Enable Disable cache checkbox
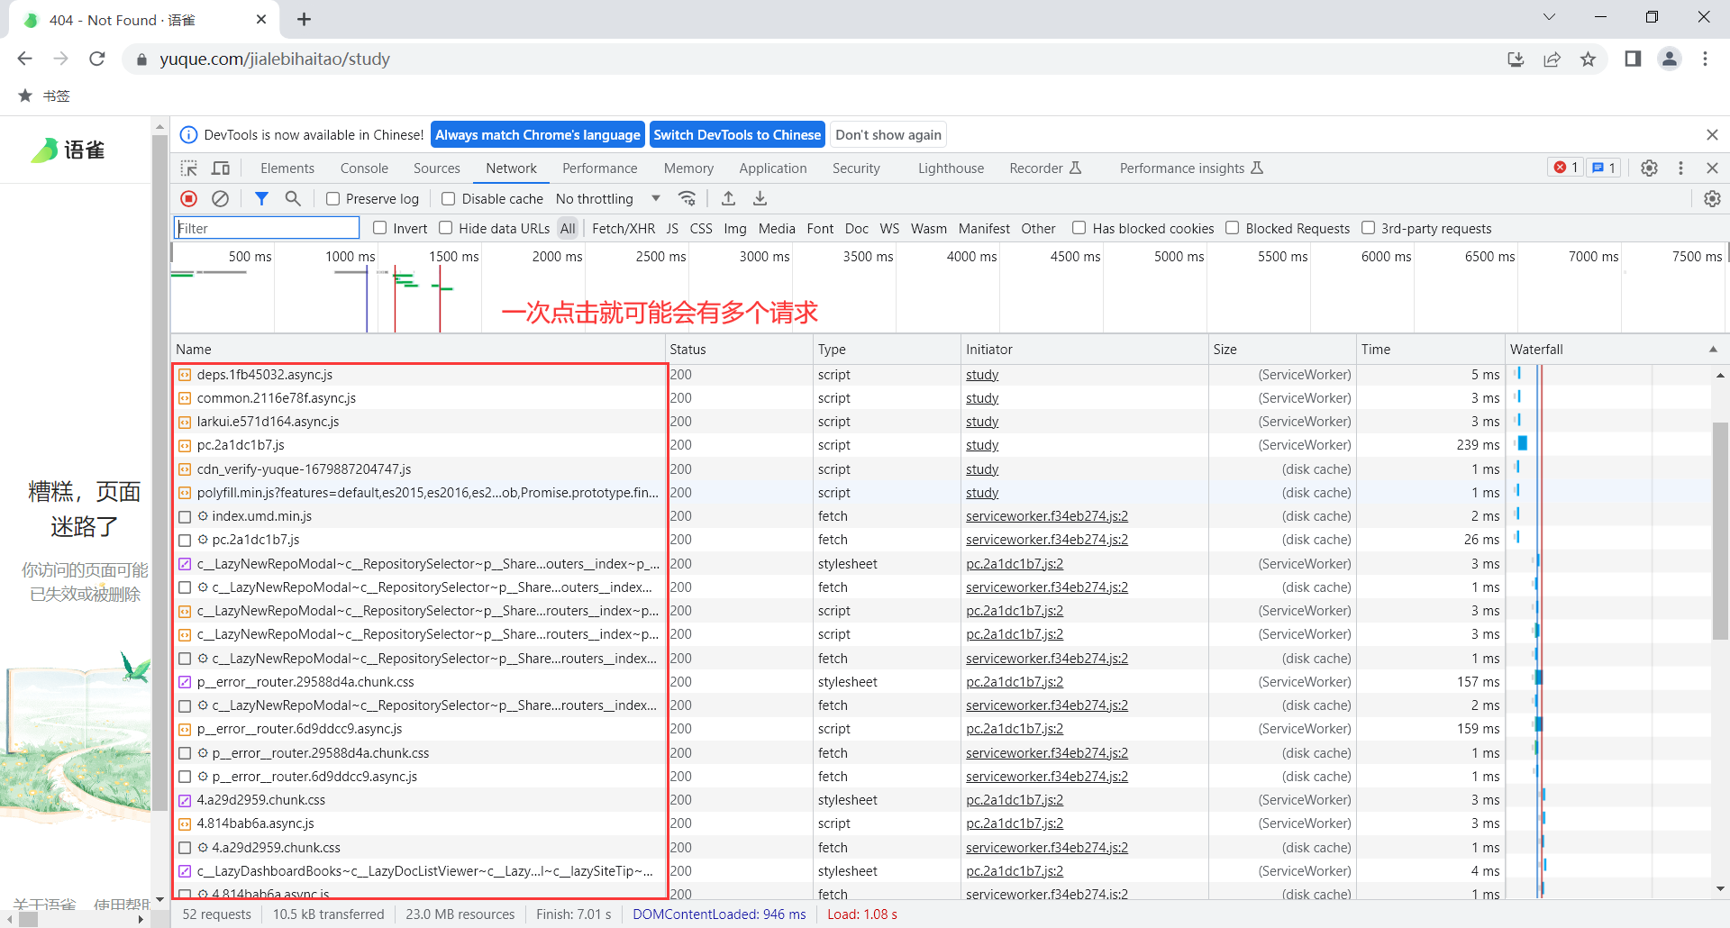 pos(448,198)
